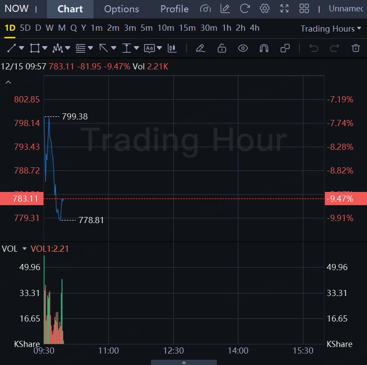Screen dimensions: 367x365
Task: Toggle the lock drawings icon
Action: click(x=222, y=48)
